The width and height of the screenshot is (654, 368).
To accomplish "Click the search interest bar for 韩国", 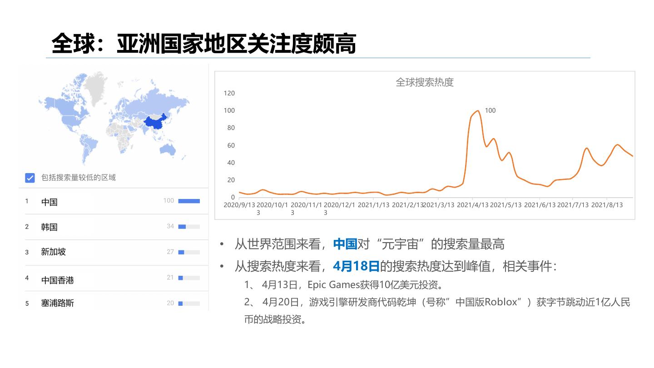I will 189,226.
